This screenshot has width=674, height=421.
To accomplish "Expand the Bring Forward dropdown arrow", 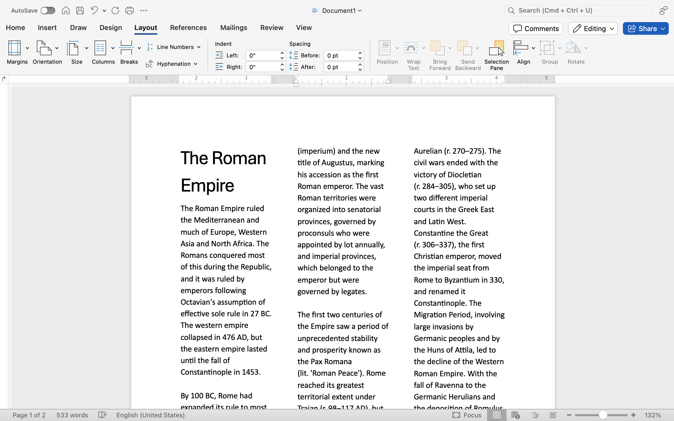I will [x=450, y=48].
